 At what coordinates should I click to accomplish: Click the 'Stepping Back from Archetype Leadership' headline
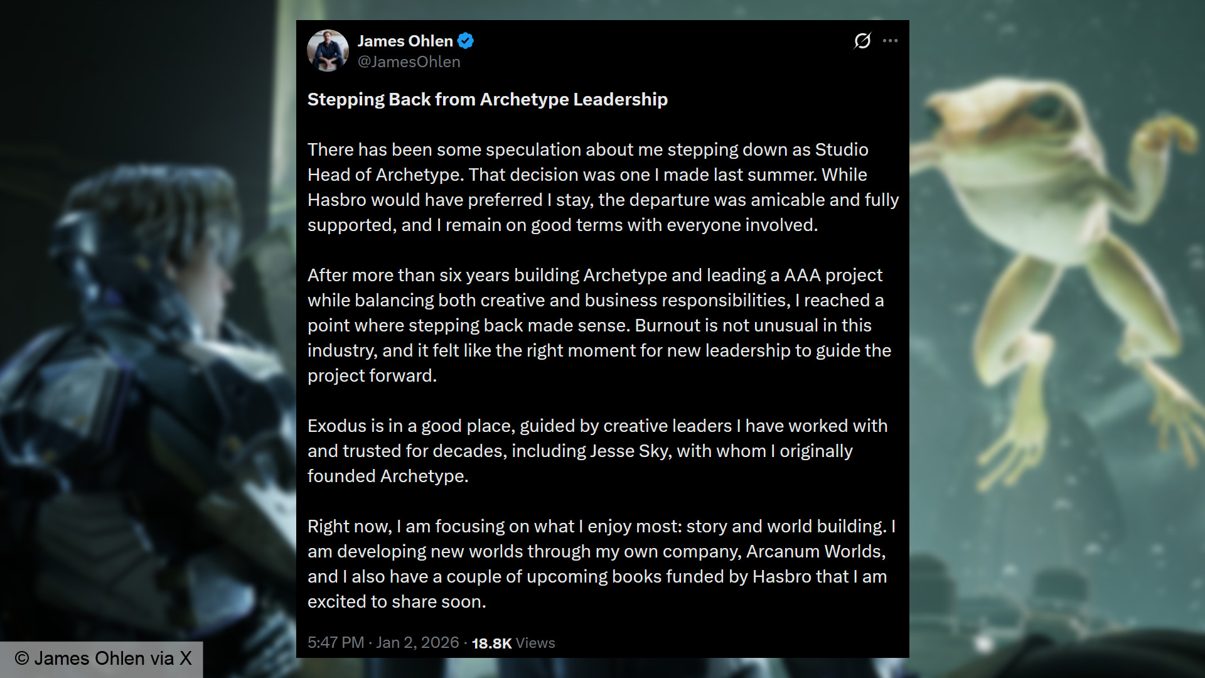click(487, 100)
